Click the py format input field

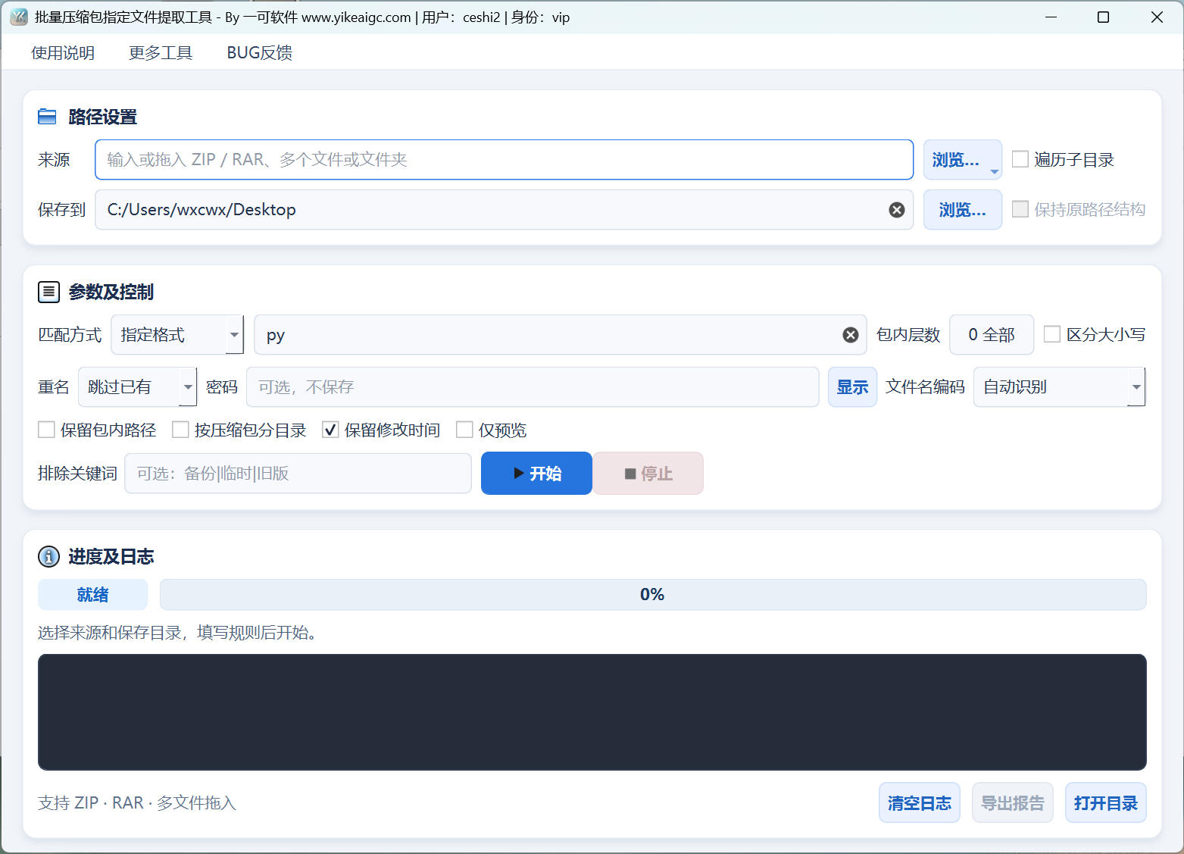click(561, 335)
